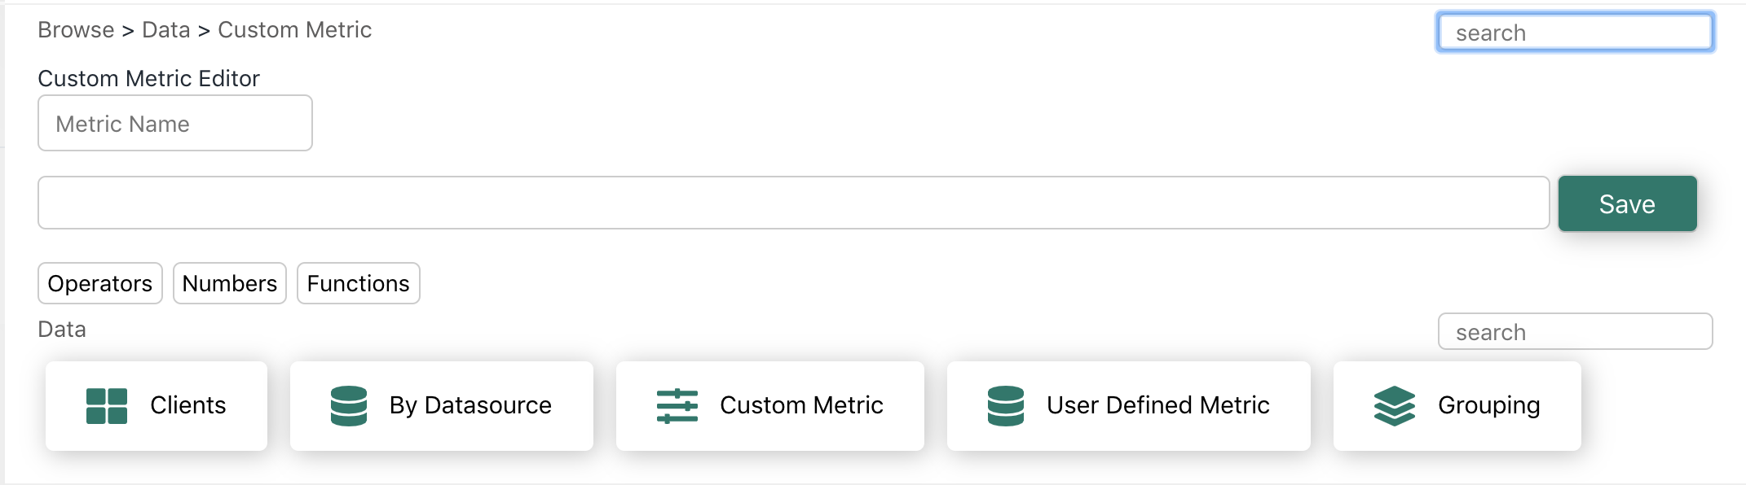This screenshot has height=485, width=1746.
Task: Expand the Functions panel
Action: [359, 283]
